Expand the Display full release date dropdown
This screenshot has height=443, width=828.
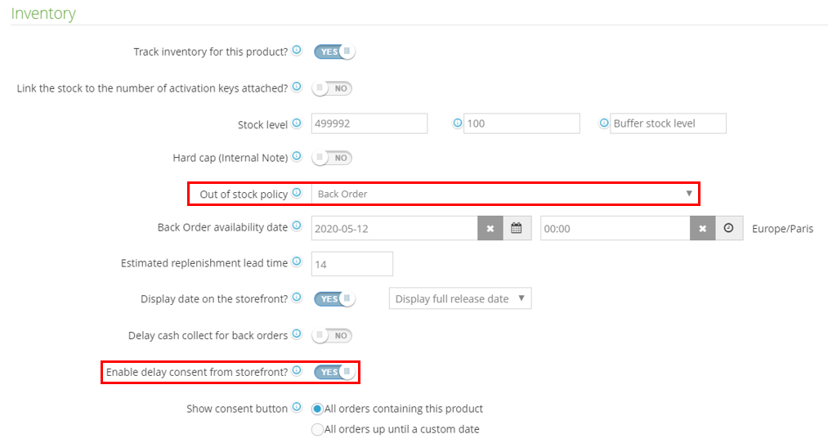pos(460,299)
